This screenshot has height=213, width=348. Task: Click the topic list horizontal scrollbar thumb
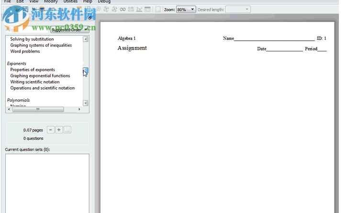pyautogui.click(x=38, y=109)
